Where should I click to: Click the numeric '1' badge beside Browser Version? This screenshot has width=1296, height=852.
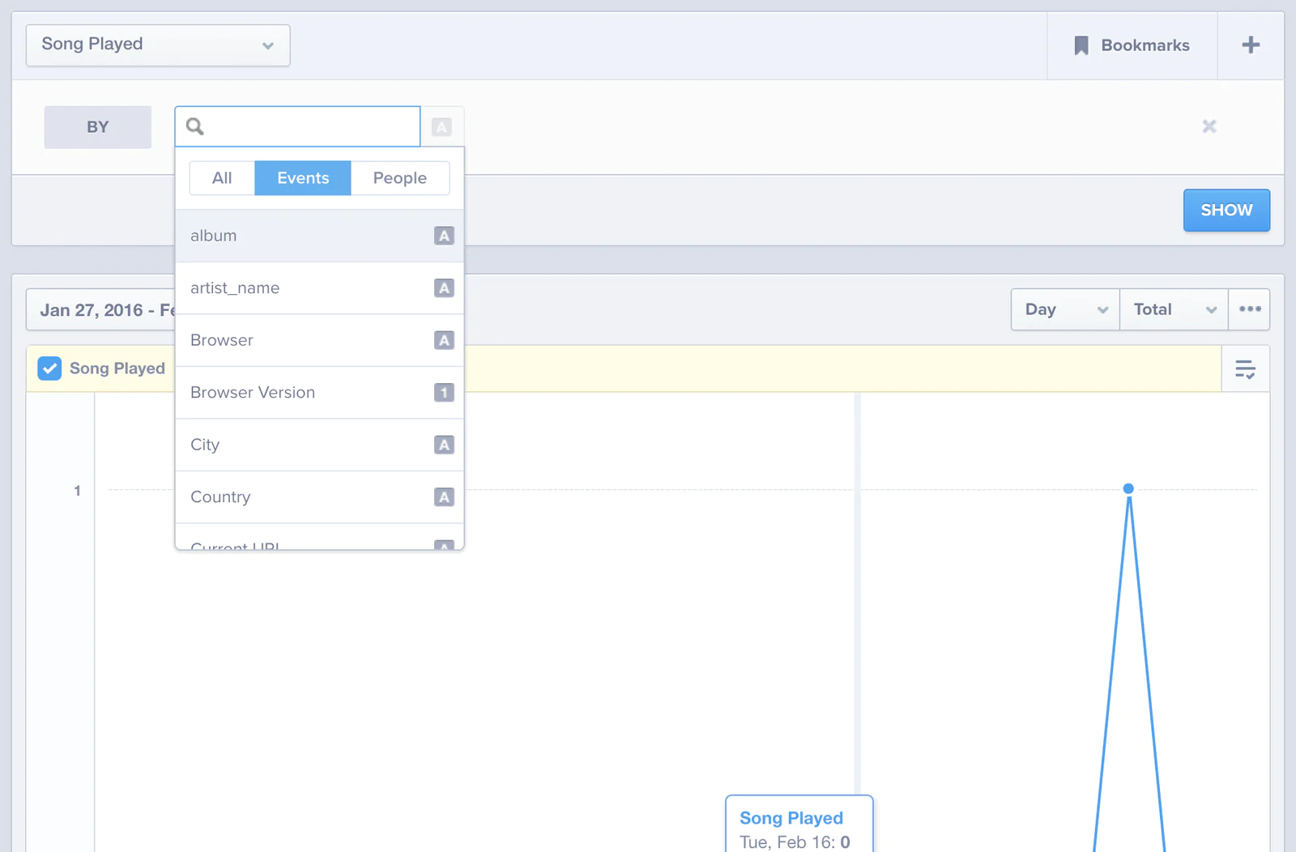click(x=444, y=392)
